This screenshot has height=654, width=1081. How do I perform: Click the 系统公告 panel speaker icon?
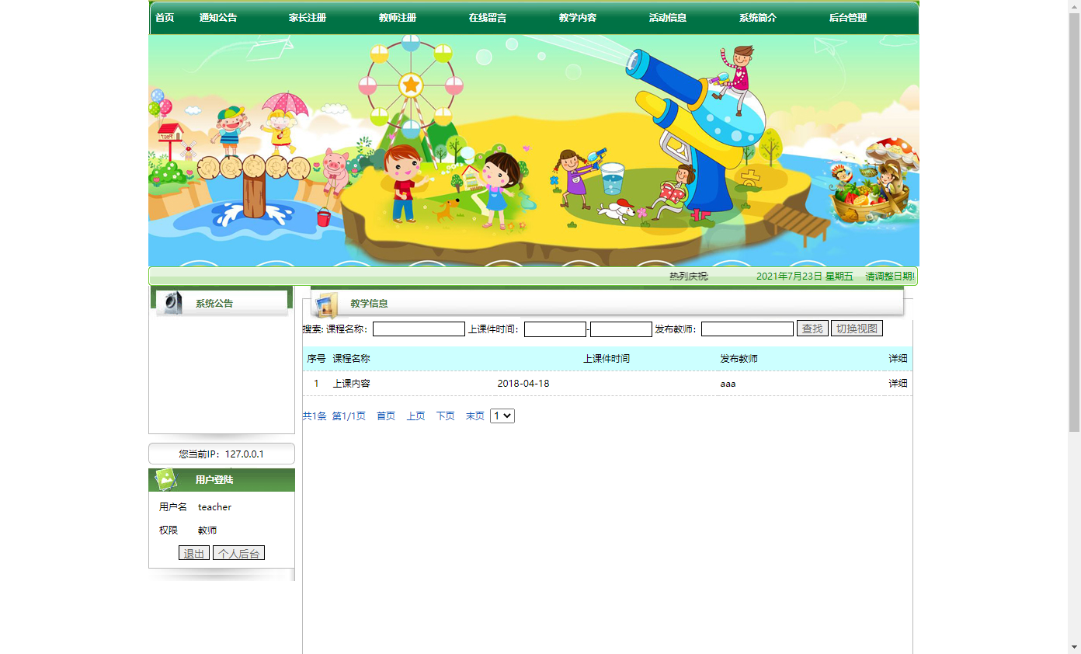(172, 303)
